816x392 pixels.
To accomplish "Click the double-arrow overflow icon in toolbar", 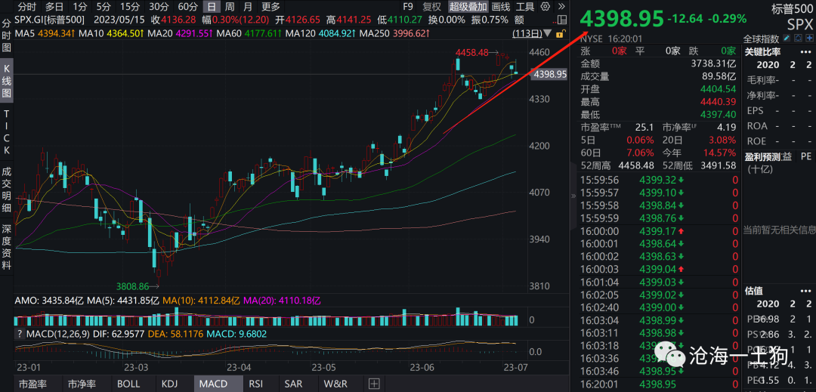I will pos(561,6).
